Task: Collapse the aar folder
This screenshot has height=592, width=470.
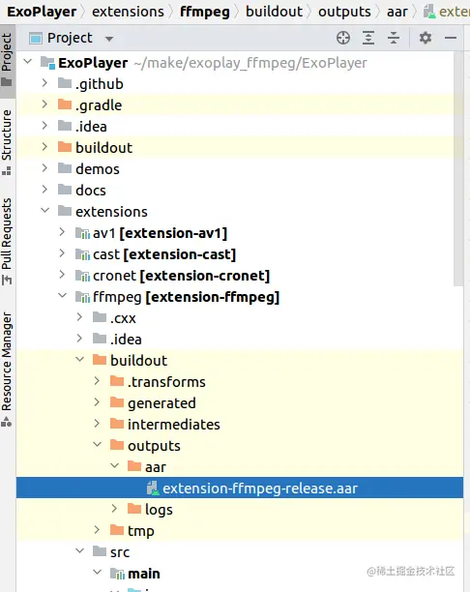Action: (x=115, y=466)
